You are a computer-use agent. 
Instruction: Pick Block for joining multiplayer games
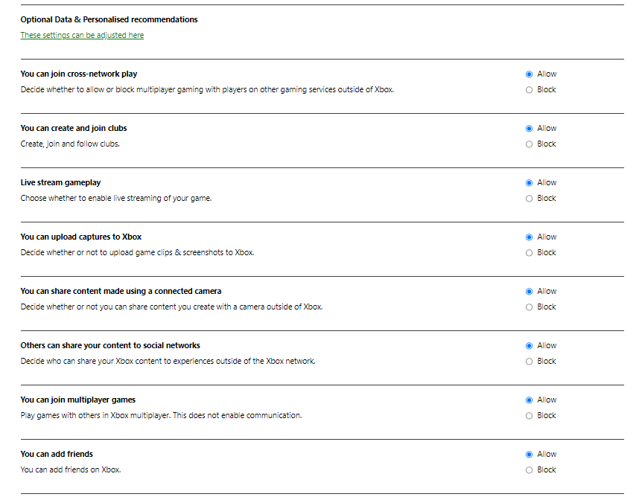pos(529,416)
